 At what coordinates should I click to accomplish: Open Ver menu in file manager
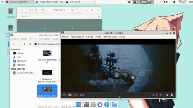(x=31, y=39)
